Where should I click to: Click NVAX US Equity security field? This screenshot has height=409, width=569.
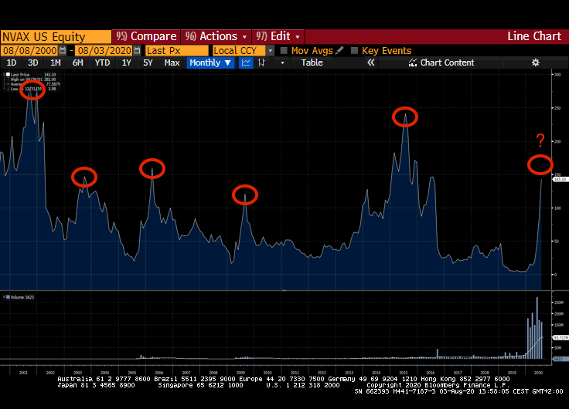coord(56,36)
